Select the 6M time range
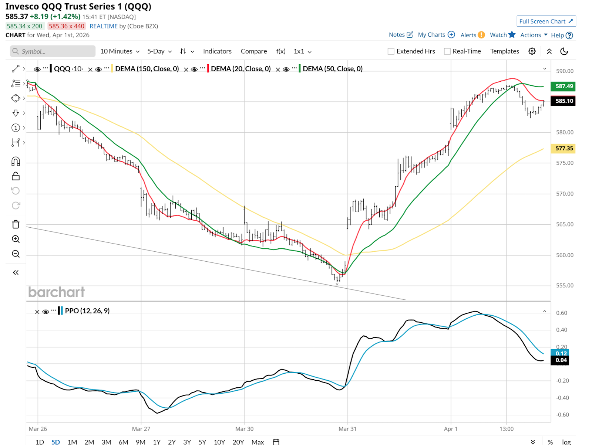Image resolution: width=592 pixels, height=445 pixels. [x=123, y=442]
